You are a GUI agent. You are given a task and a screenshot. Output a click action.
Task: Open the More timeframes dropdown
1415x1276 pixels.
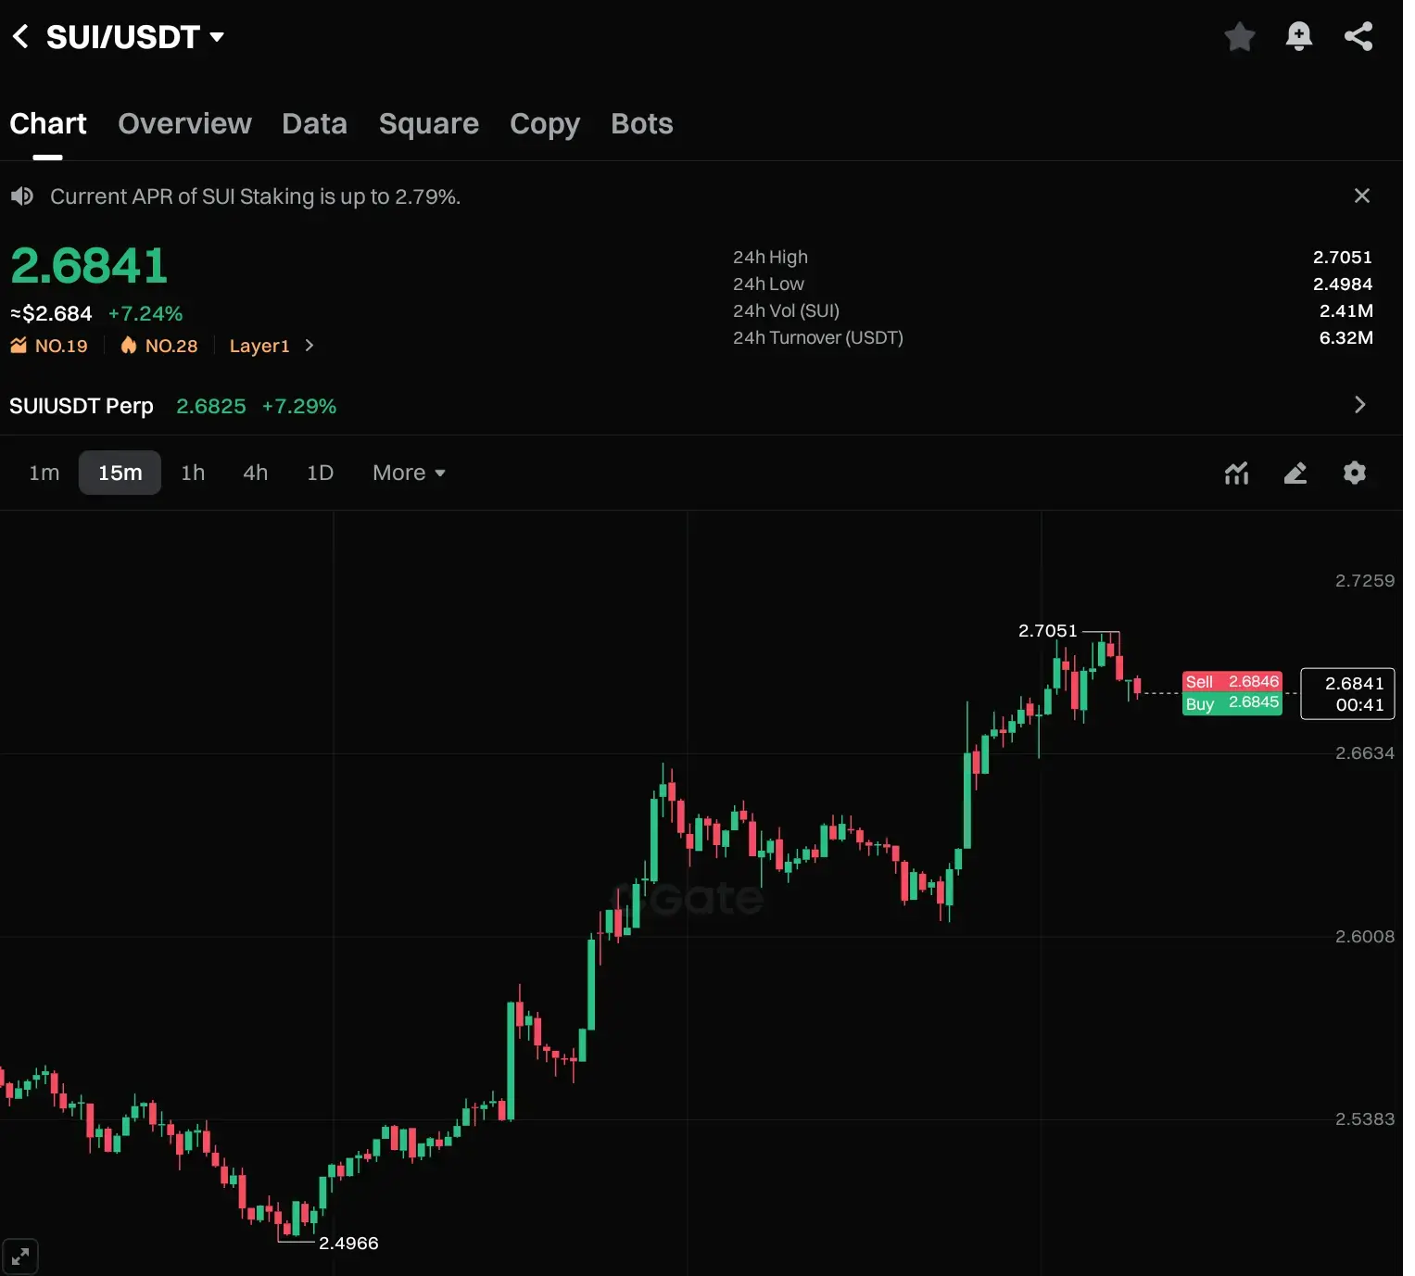(409, 473)
